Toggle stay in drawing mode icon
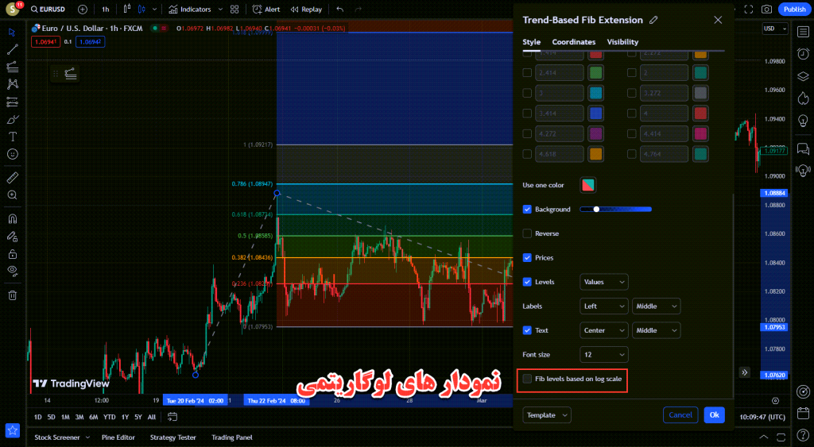814x447 pixels. (13, 237)
